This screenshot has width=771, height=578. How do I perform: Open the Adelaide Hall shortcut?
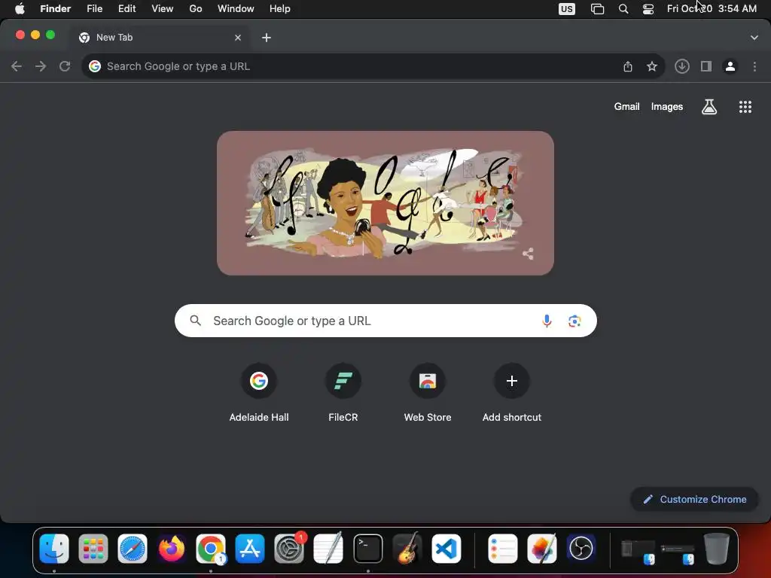[x=259, y=393]
